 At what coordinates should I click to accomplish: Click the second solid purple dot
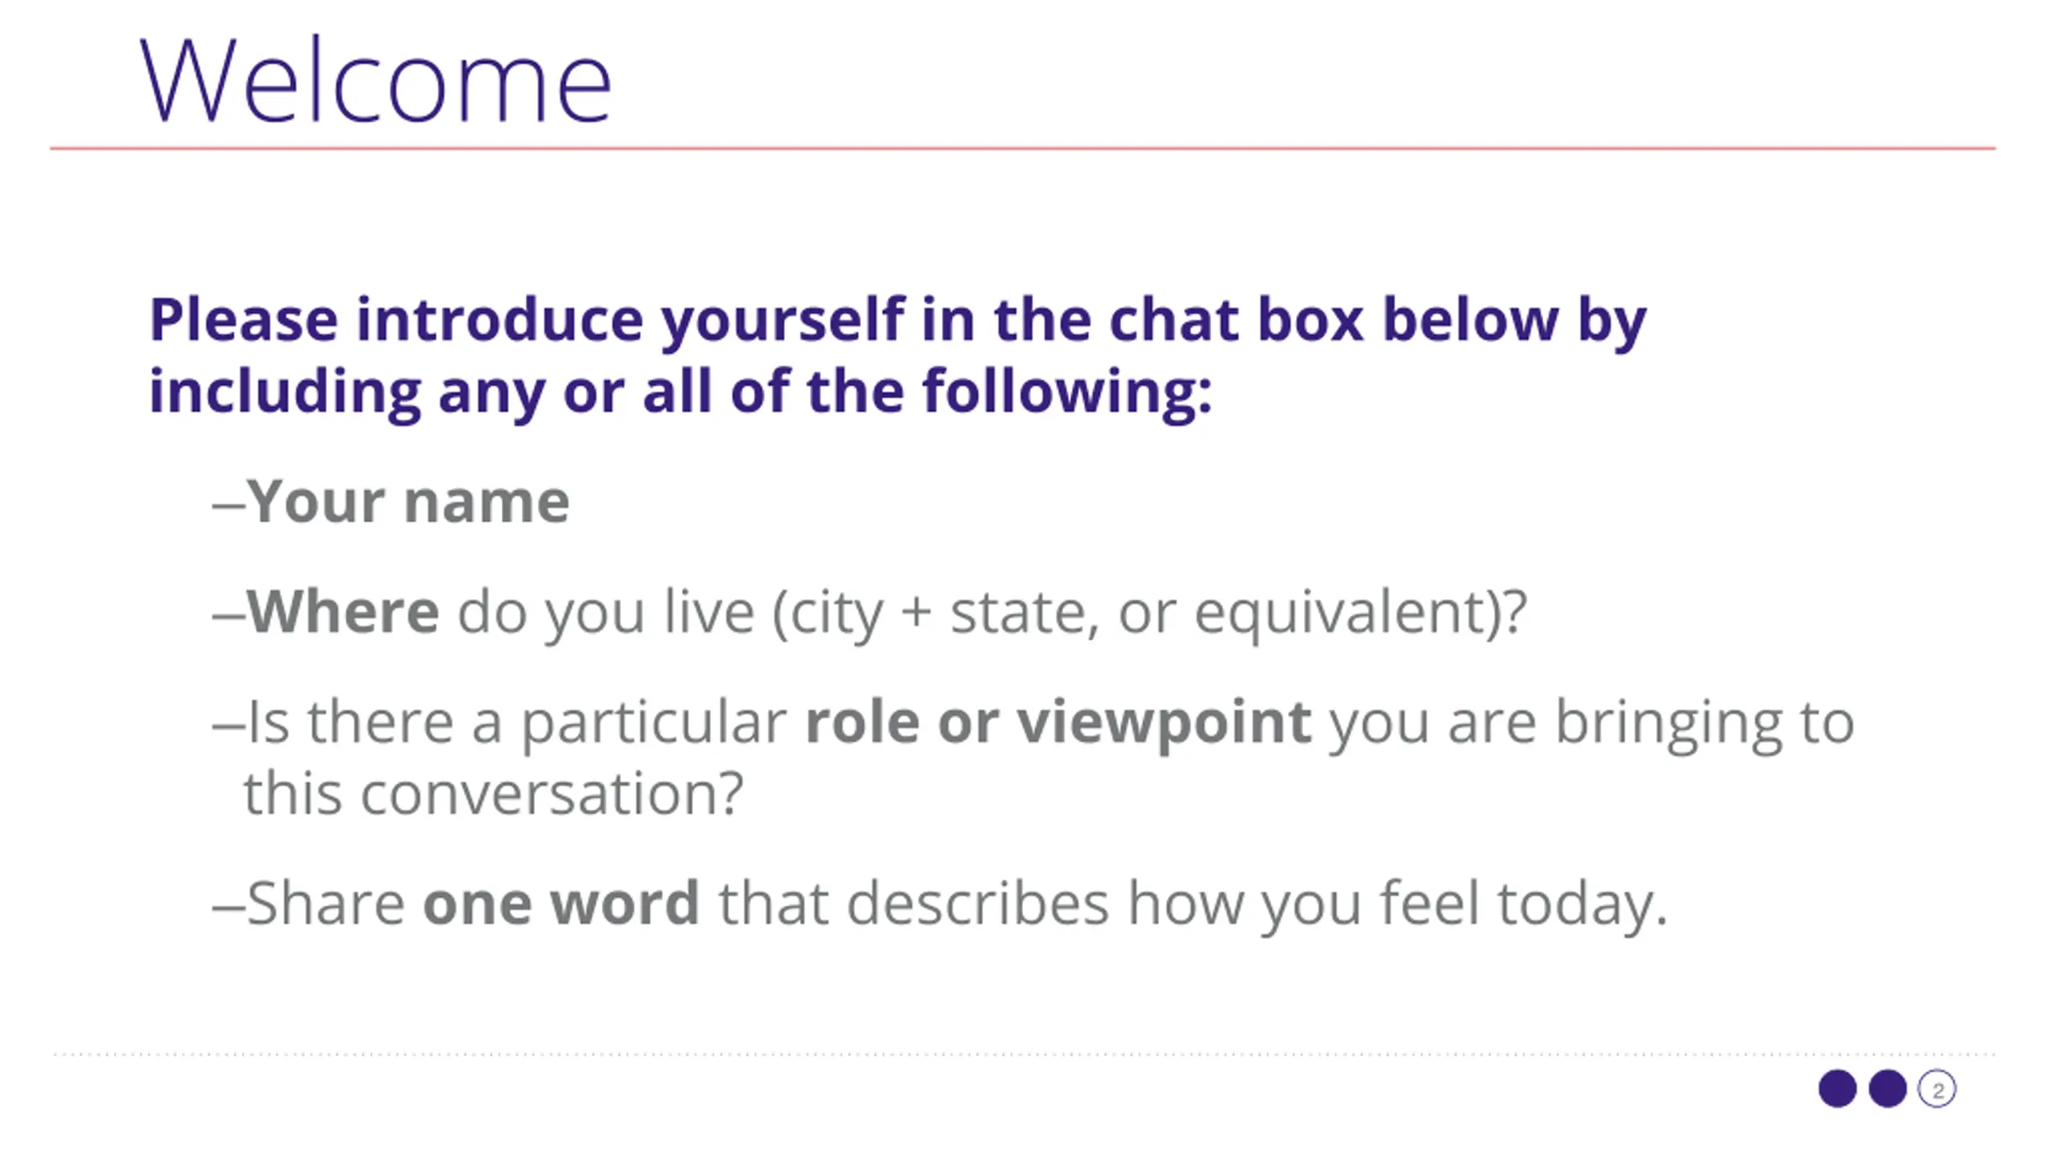click(x=1887, y=1089)
